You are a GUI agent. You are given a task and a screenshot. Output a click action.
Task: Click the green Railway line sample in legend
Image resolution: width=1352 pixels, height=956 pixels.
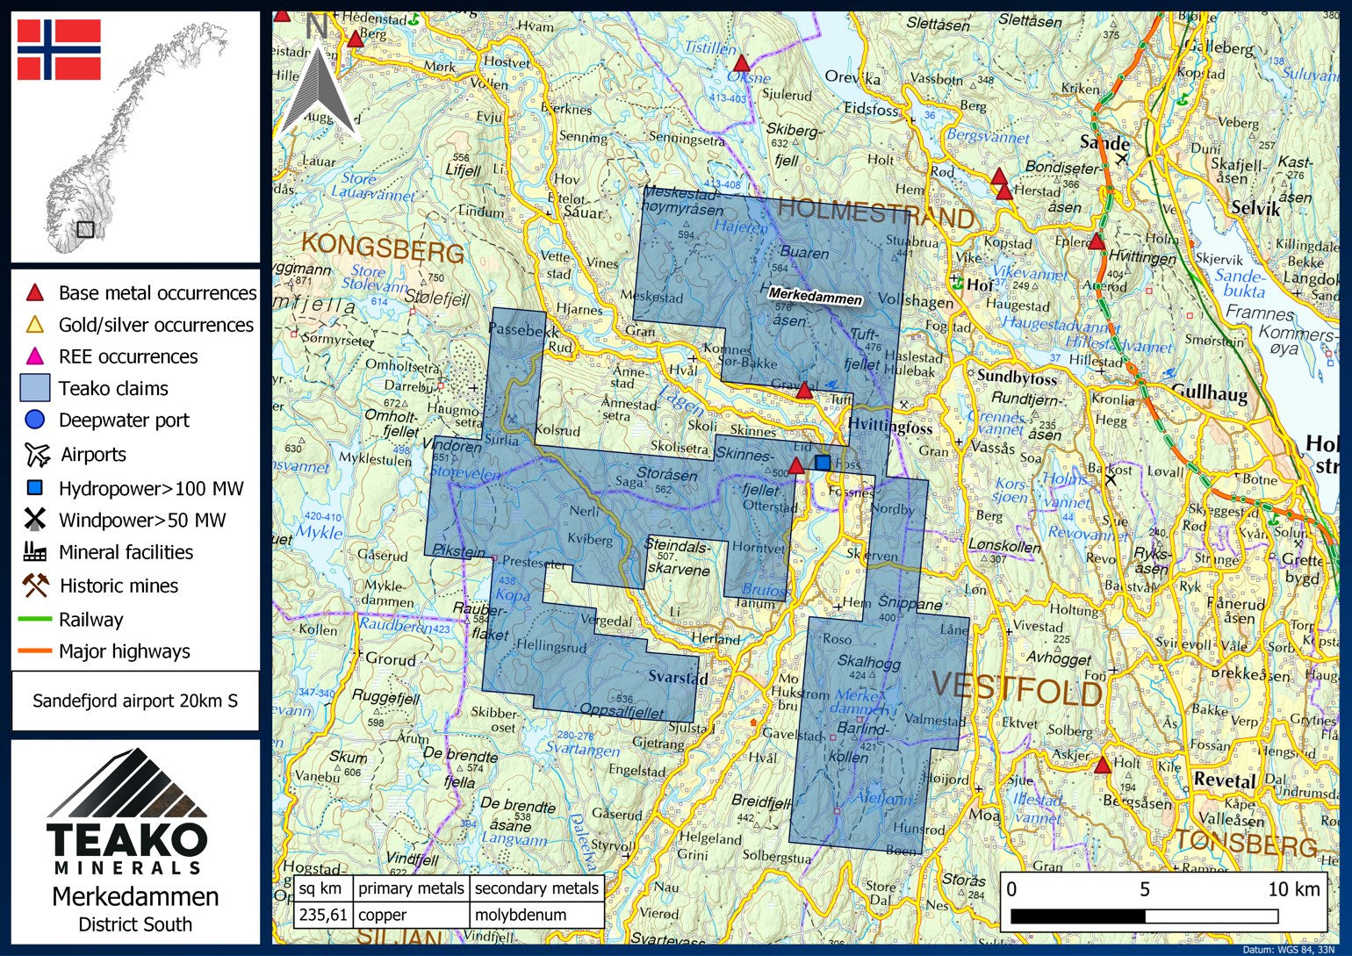point(34,620)
